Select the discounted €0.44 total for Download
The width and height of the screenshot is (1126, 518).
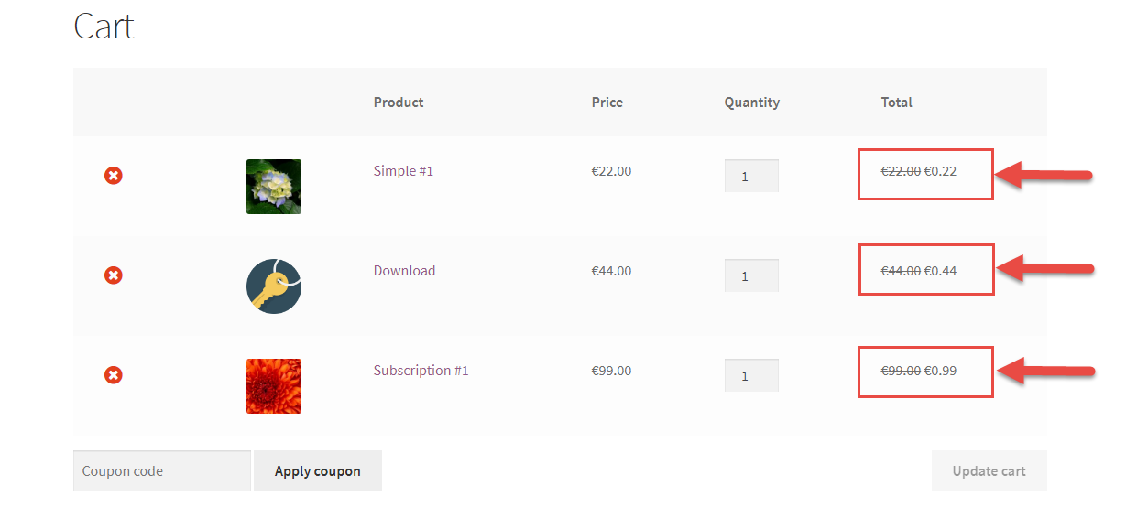[940, 270]
